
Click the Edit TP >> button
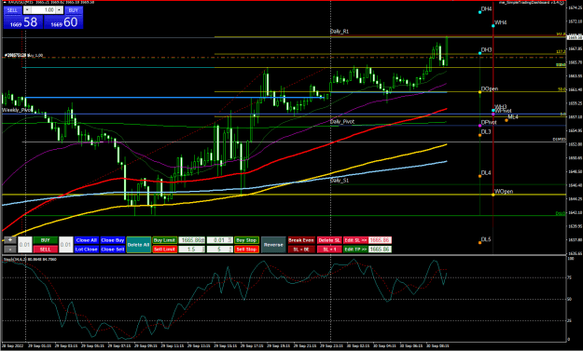pos(355,250)
